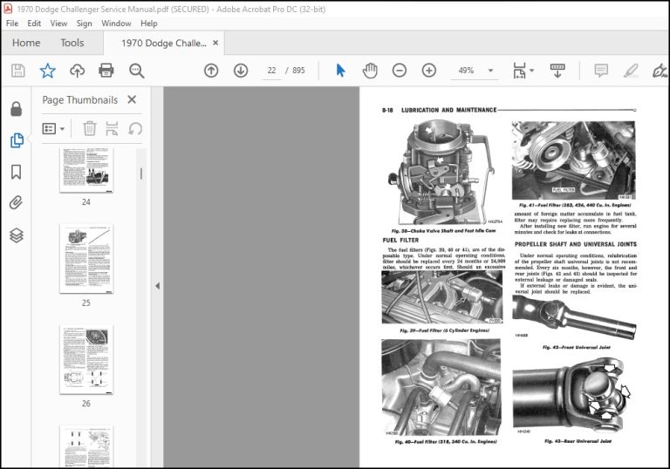Open the File menu
The height and width of the screenshot is (469, 670).
[12, 24]
